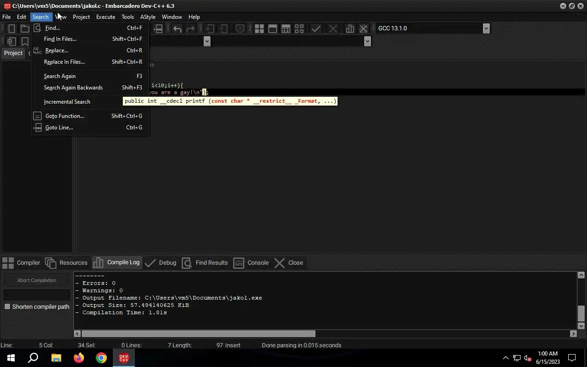Click the Profile Analysis bar-chart icon
The width and height of the screenshot is (587, 367).
click(x=350, y=28)
